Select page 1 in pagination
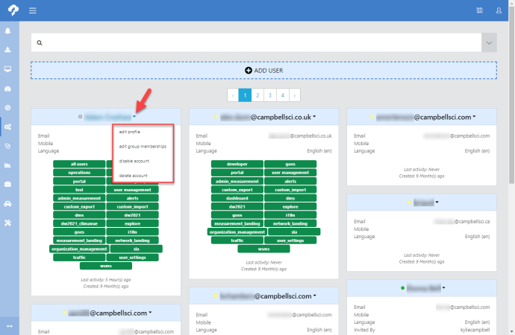The width and height of the screenshot is (515, 335). (x=245, y=95)
